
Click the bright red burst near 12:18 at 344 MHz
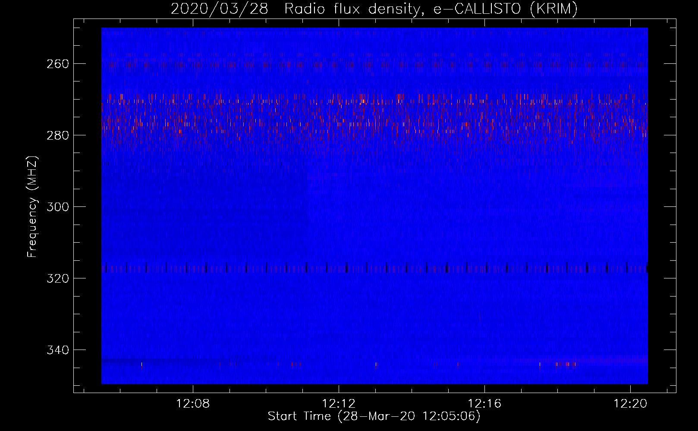pos(567,365)
